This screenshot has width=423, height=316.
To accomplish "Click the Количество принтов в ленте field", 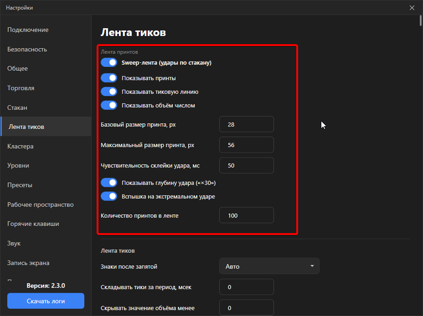I will point(247,215).
